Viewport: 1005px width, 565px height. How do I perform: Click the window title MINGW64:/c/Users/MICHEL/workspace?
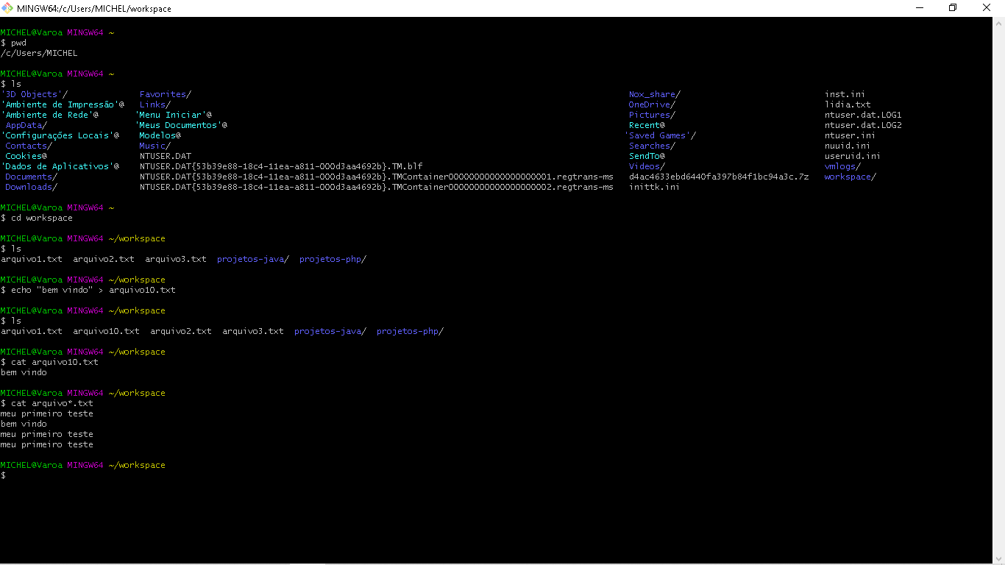pyautogui.click(x=94, y=9)
